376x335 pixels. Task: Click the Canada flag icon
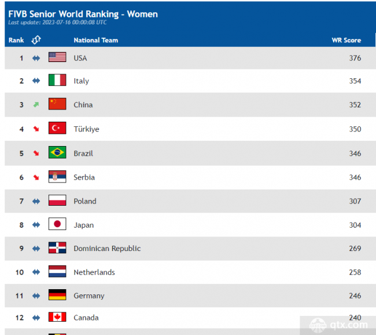(57, 317)
